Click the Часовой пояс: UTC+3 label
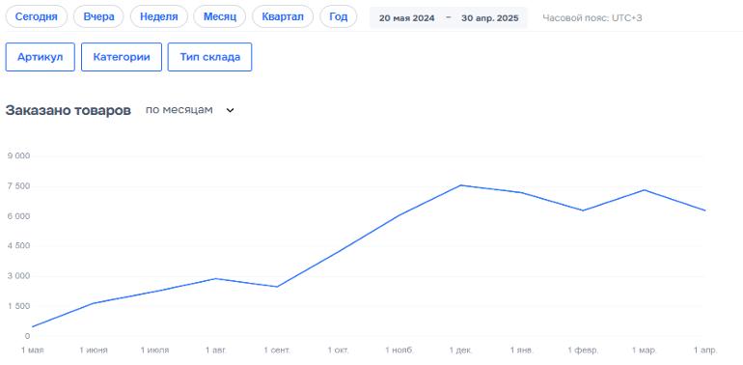Screen dimensions: 743x365 592,18
